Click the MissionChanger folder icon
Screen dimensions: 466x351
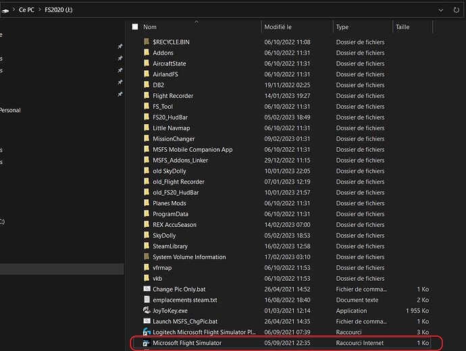tap(147, 138)
